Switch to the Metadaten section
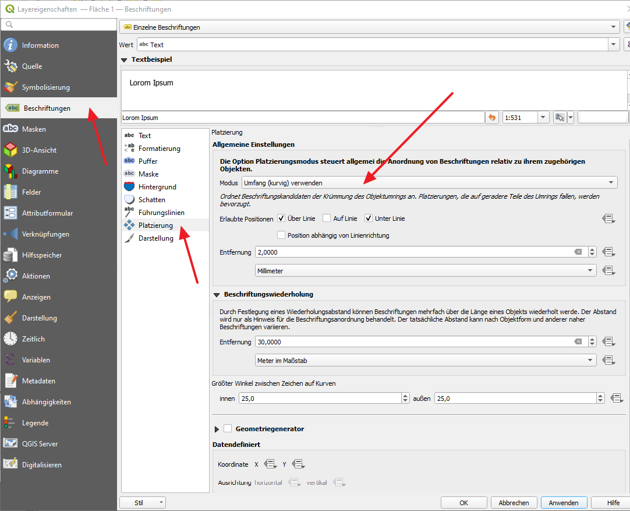The image size is (630, 511). [38, 381]
